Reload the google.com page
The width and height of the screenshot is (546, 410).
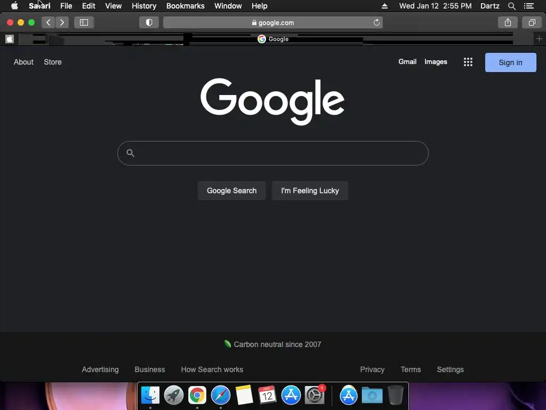click(x=376, y=22)
